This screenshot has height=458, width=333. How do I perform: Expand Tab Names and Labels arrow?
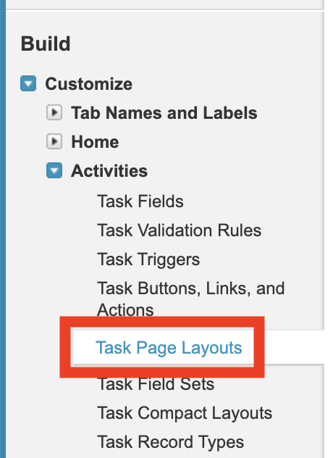[x=54, y=112]
